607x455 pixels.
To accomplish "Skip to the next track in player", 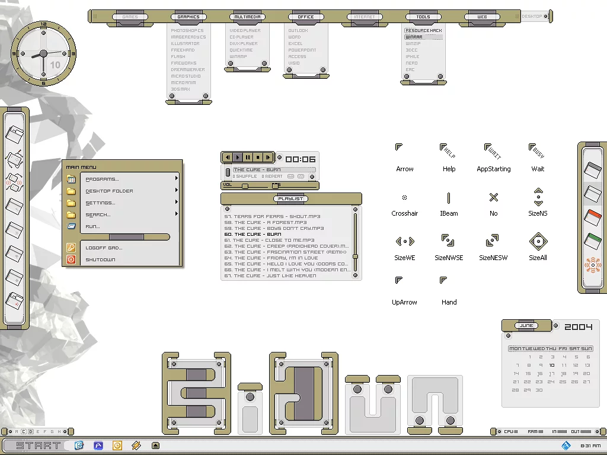I will 268,158.
